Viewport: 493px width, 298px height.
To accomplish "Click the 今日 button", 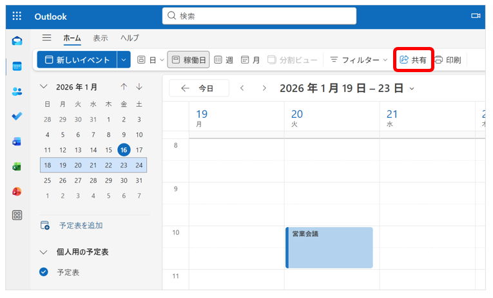I will (x=199, y=88).
